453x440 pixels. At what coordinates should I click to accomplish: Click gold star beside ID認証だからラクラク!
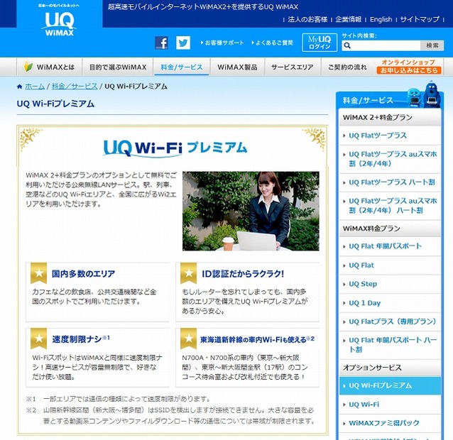click(189, 273)
